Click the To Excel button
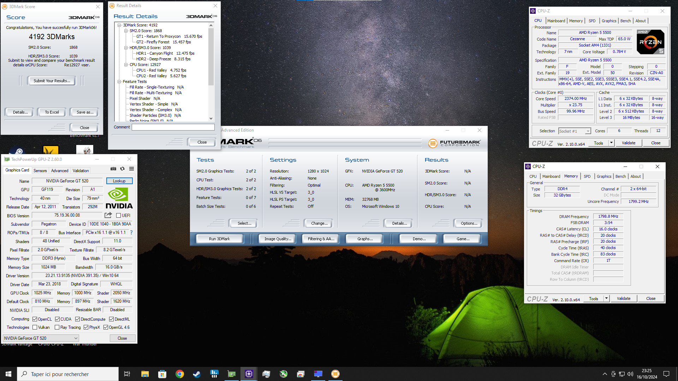Viewport: 678px width, 381px height. point(52,112)
